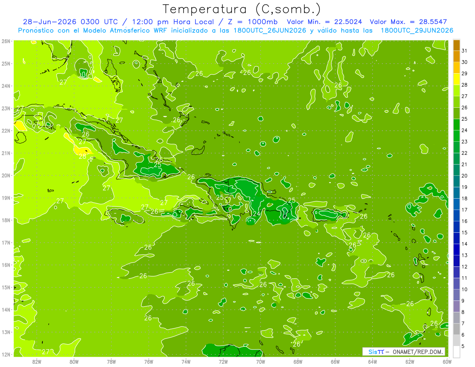Select the 'Valor Min. = 22.5024' value
The image size is (475, 367).
coord(324,22)
